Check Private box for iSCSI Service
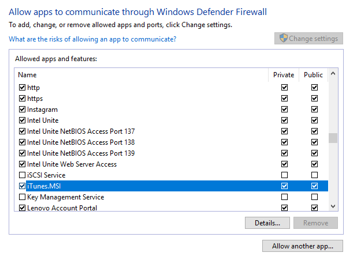This screenshot has height=260, width=357. (x=284, y=175)
